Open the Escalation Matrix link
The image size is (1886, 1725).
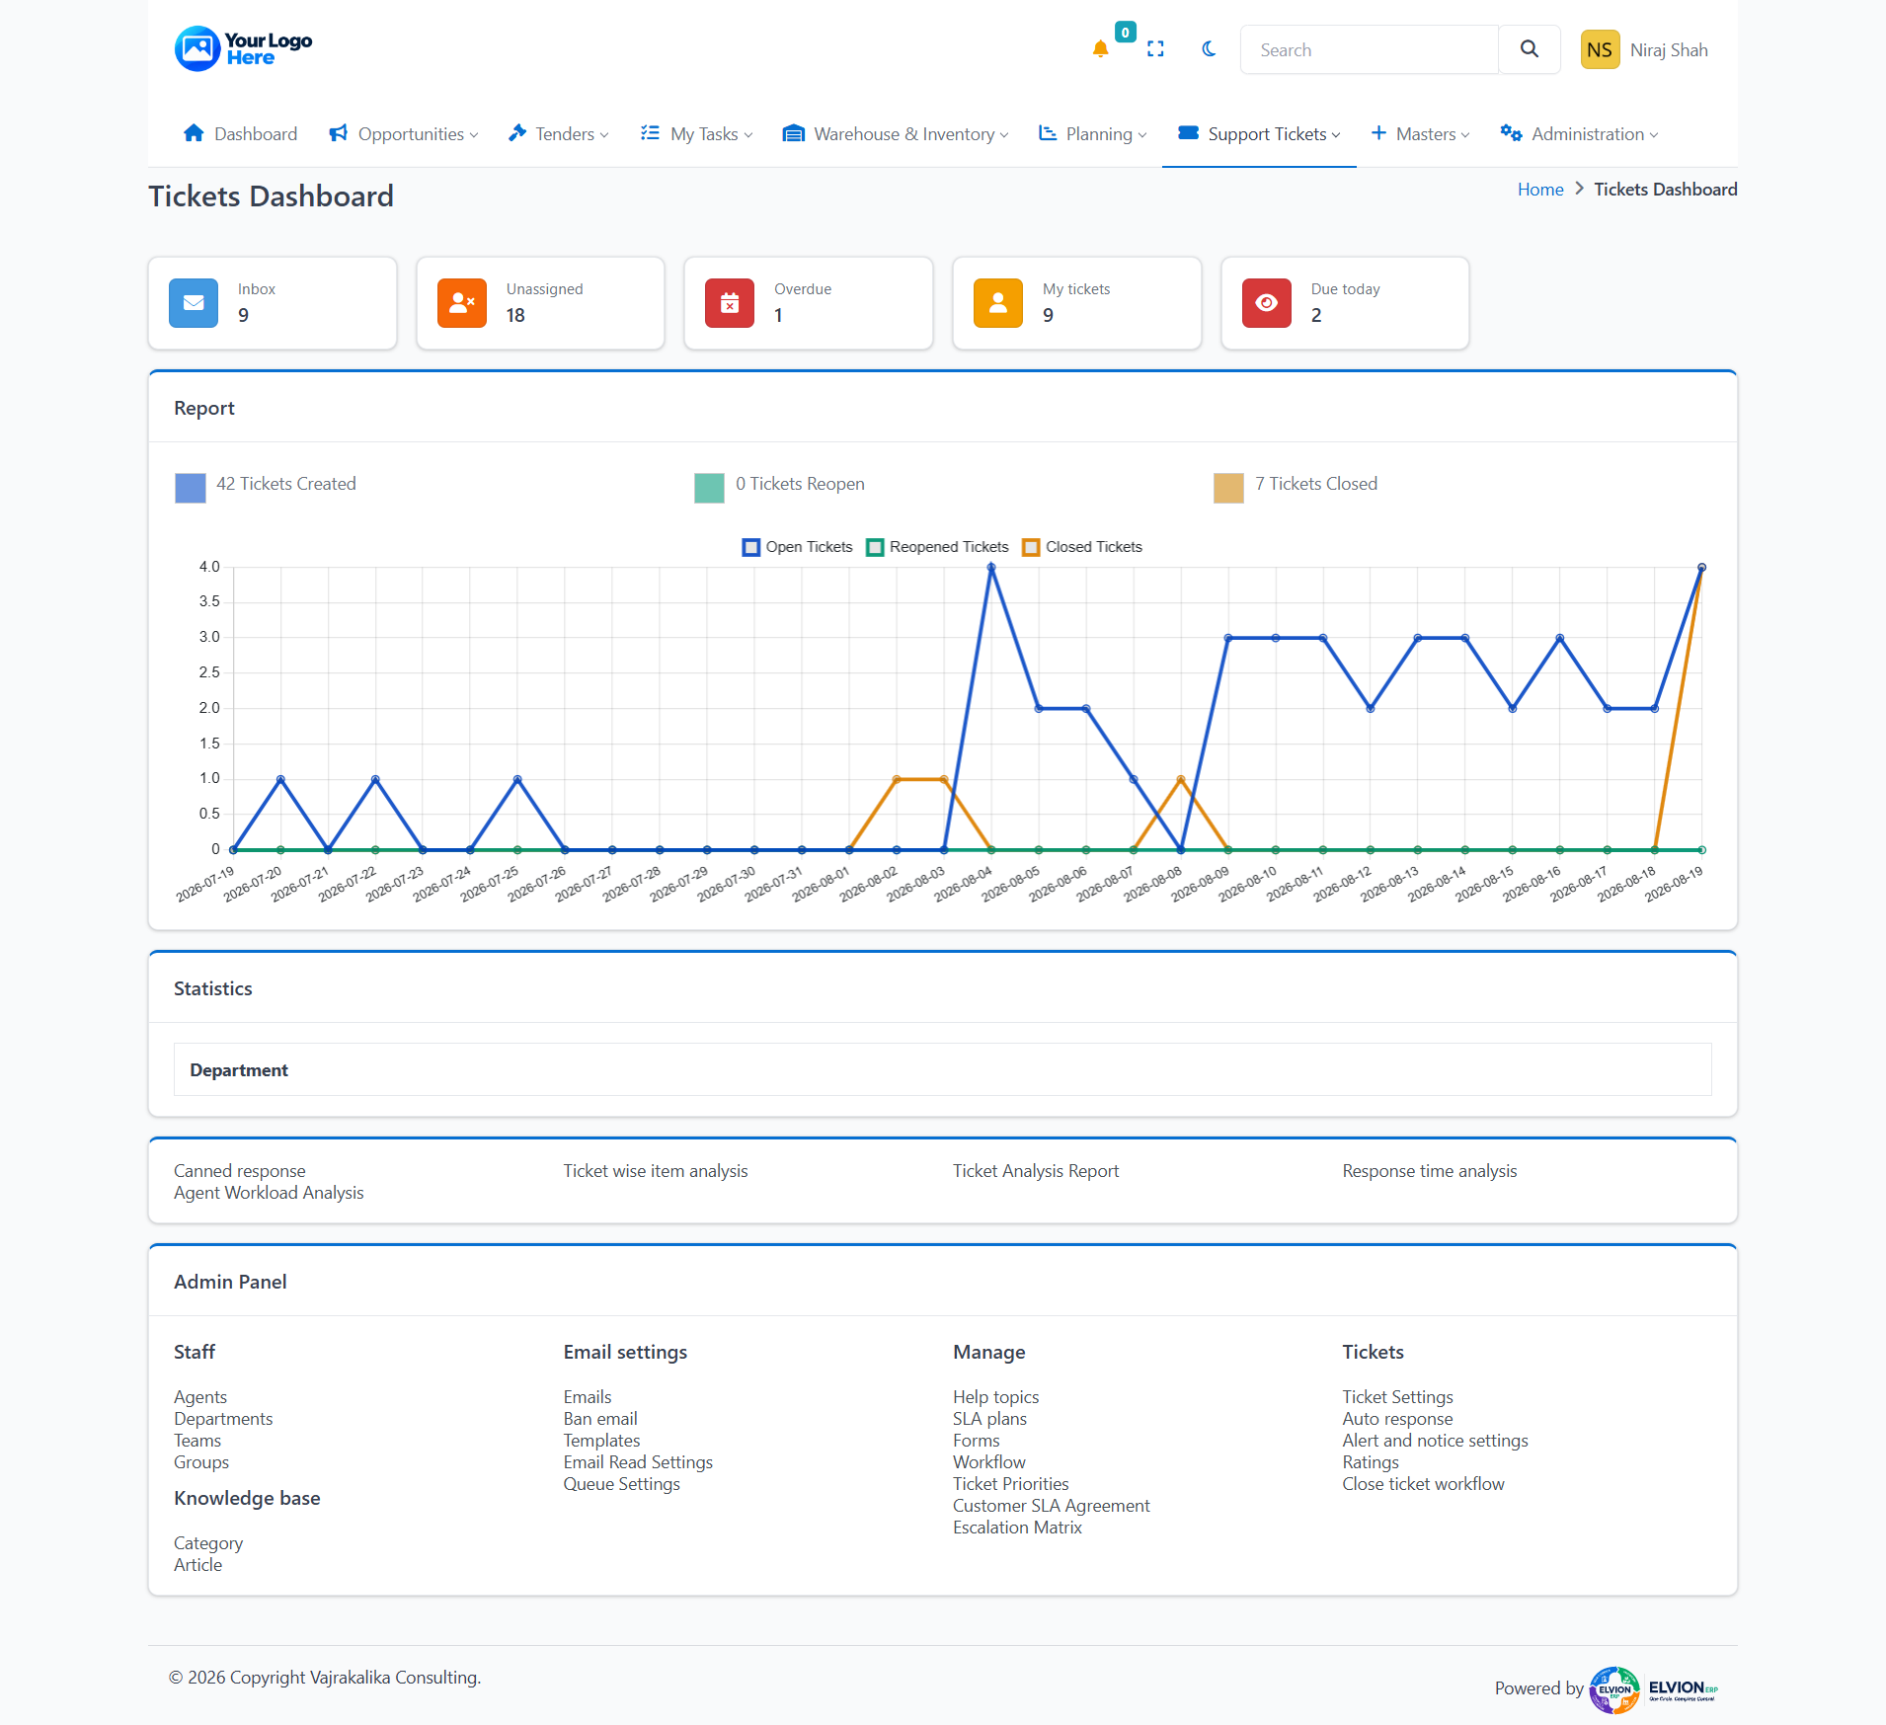1017,1528
